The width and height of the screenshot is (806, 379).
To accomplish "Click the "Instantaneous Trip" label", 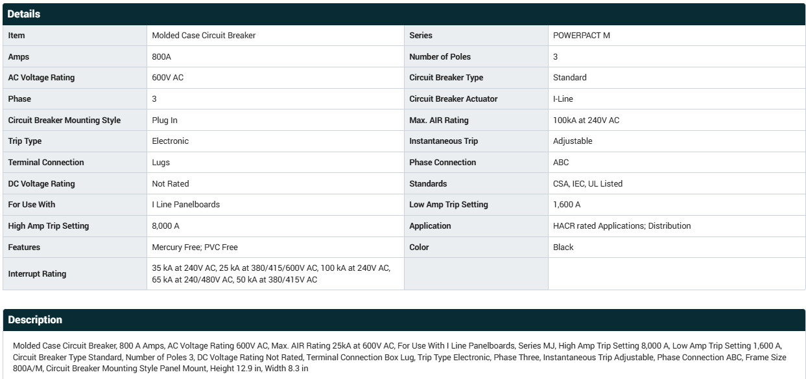I will (x=444, y=141).
